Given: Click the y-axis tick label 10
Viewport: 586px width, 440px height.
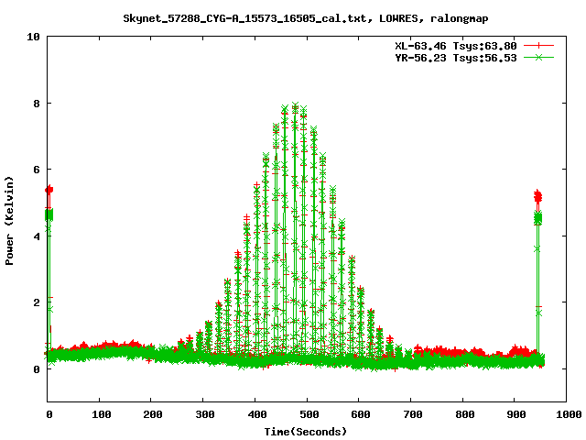Looking at the screenshot, I should click(33, 37).
